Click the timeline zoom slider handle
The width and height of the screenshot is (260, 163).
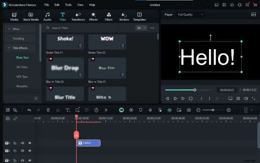[213, 110]
